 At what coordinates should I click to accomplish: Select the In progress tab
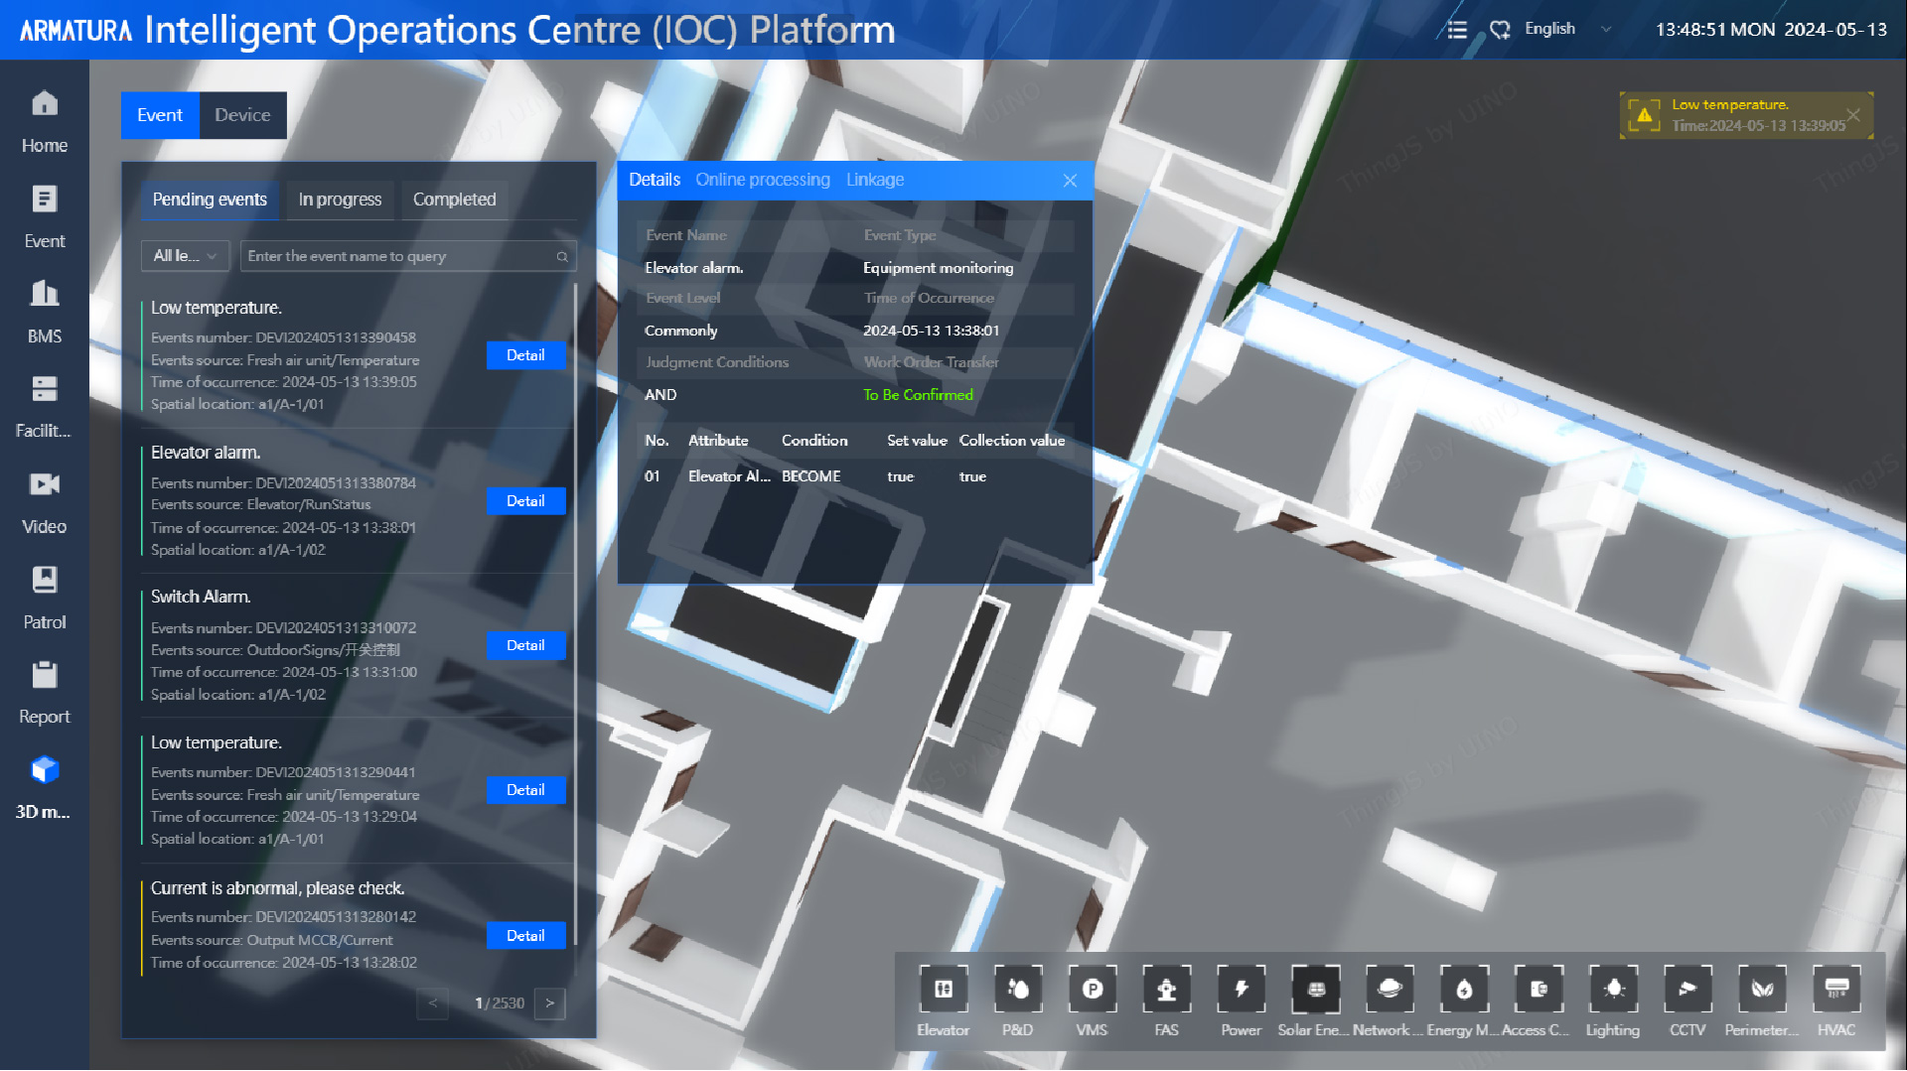pos(340,200)
